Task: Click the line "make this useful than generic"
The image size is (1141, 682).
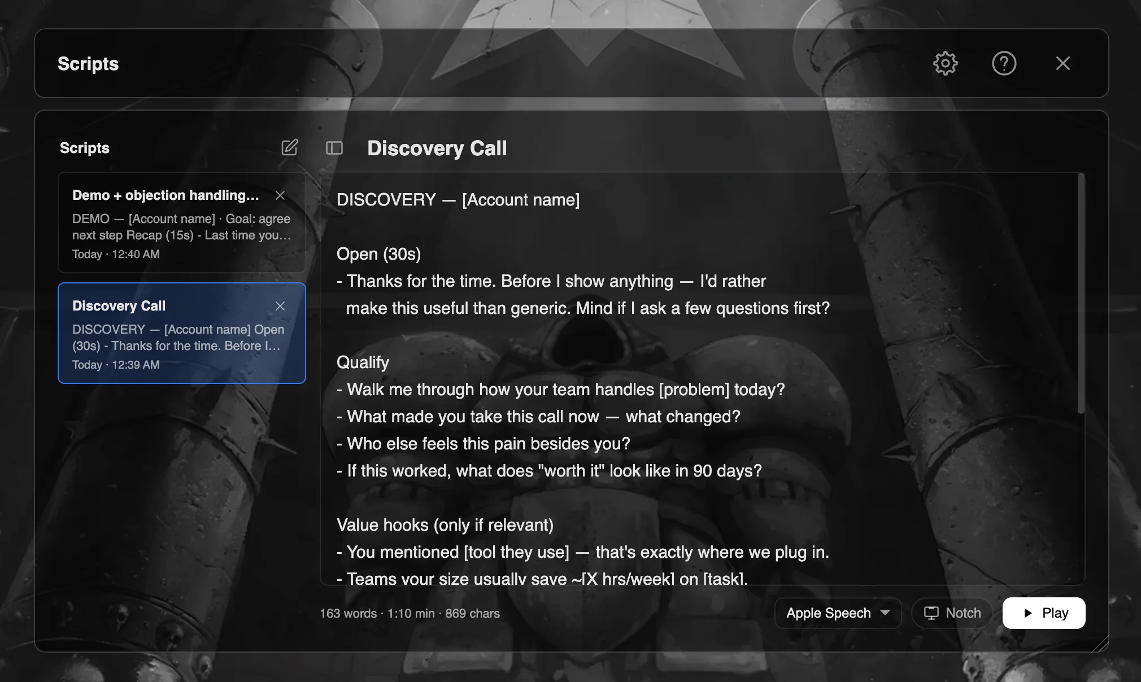Action: click(x=588, y=308)
